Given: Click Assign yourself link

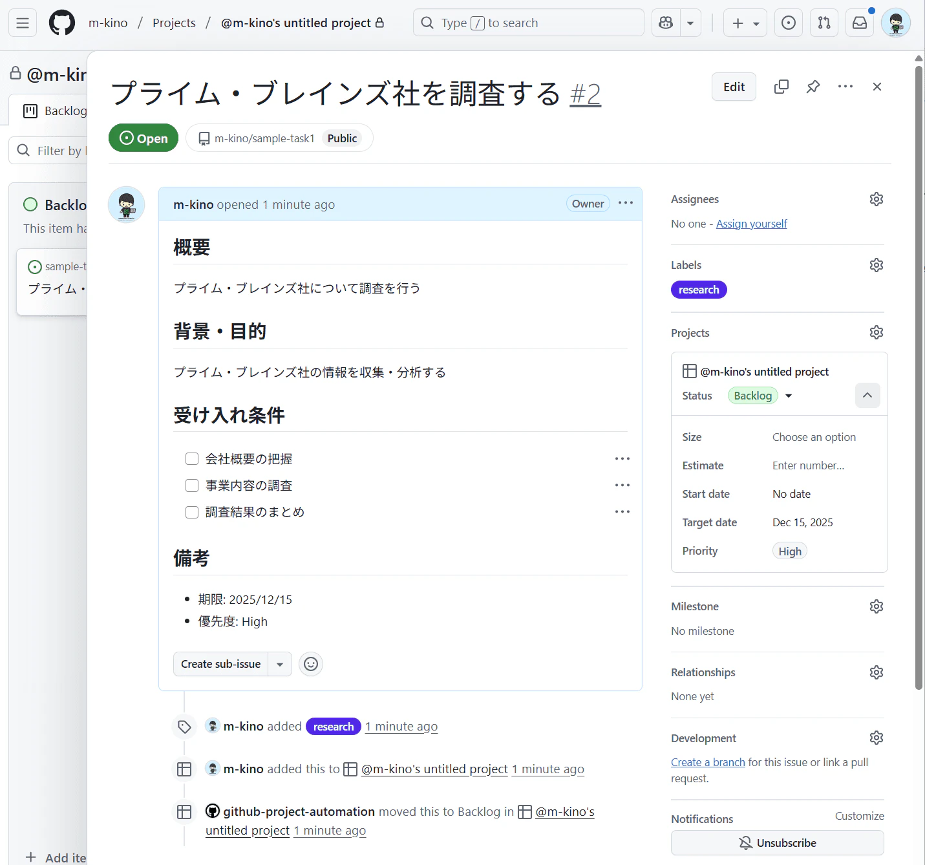Looking at the screenshot, I should [752, 224].
